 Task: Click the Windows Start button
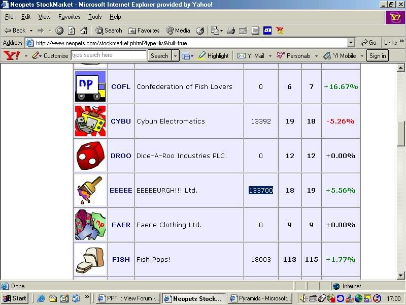click(x=15, y=298)
